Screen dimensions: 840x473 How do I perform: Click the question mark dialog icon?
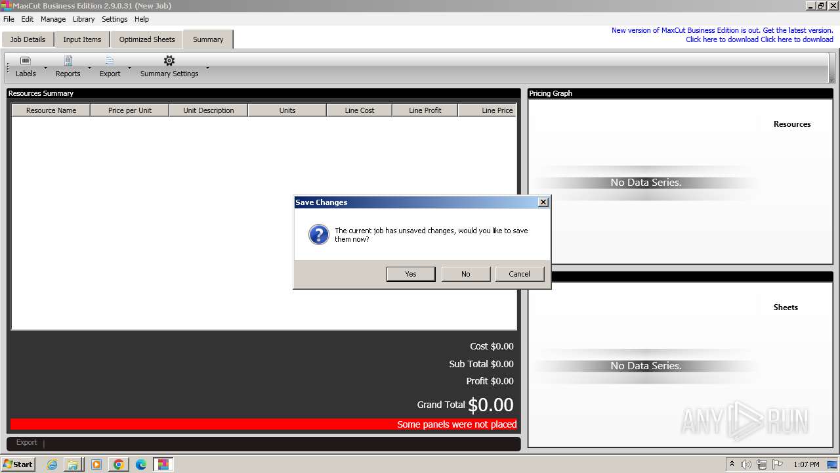[x=319, y=235]
